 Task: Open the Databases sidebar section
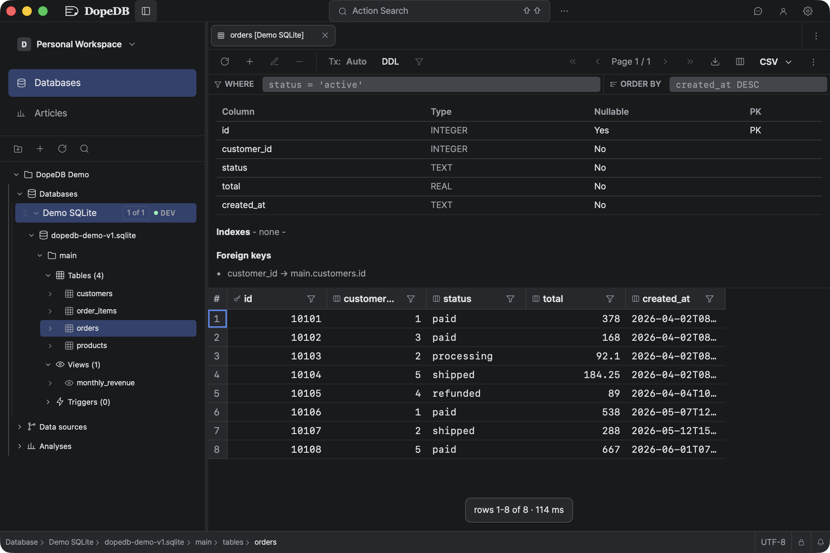tap(102, 83)
